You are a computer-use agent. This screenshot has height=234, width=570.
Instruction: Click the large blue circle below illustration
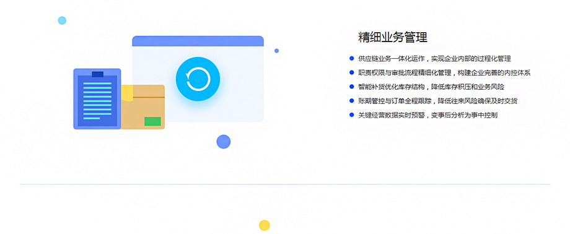point(224,142)
